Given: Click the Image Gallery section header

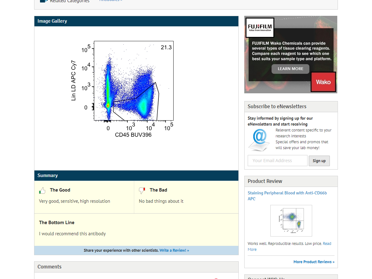Looking at the screenshot, I should pyautogui.click(x=52, y=21).
